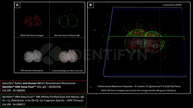The image size is (193, 108).
Task: Click the 'Identifyn® SRM Alexa Fluor™ 594, IgG' line
Action: (x=31, y=87)
